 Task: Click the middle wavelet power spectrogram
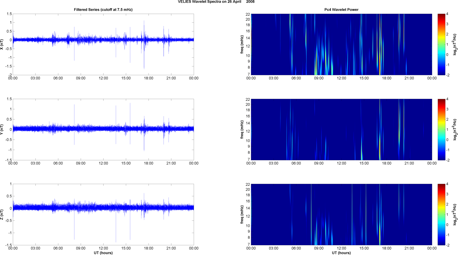point(341,129)
